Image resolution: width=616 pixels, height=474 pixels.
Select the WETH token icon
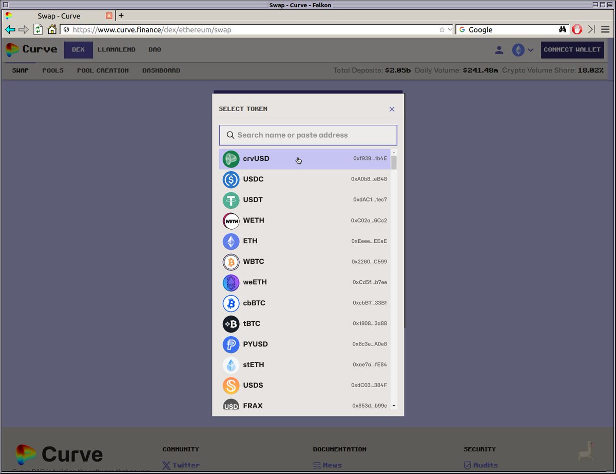tap(231, 221)
